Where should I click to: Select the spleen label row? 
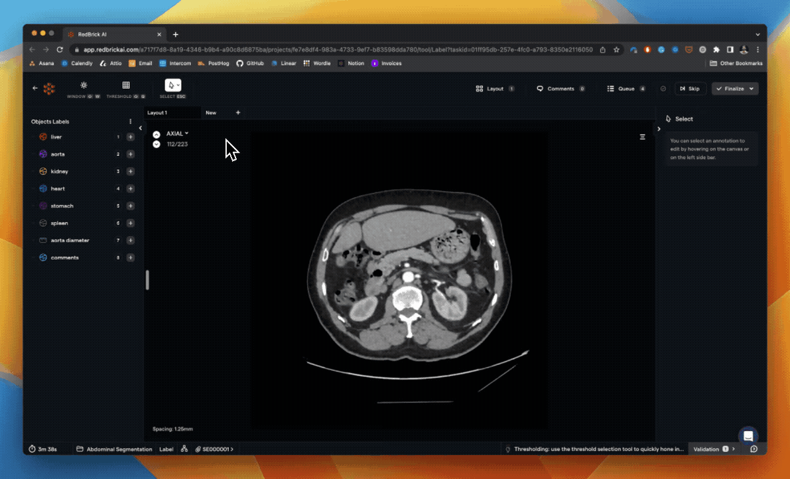83,223
